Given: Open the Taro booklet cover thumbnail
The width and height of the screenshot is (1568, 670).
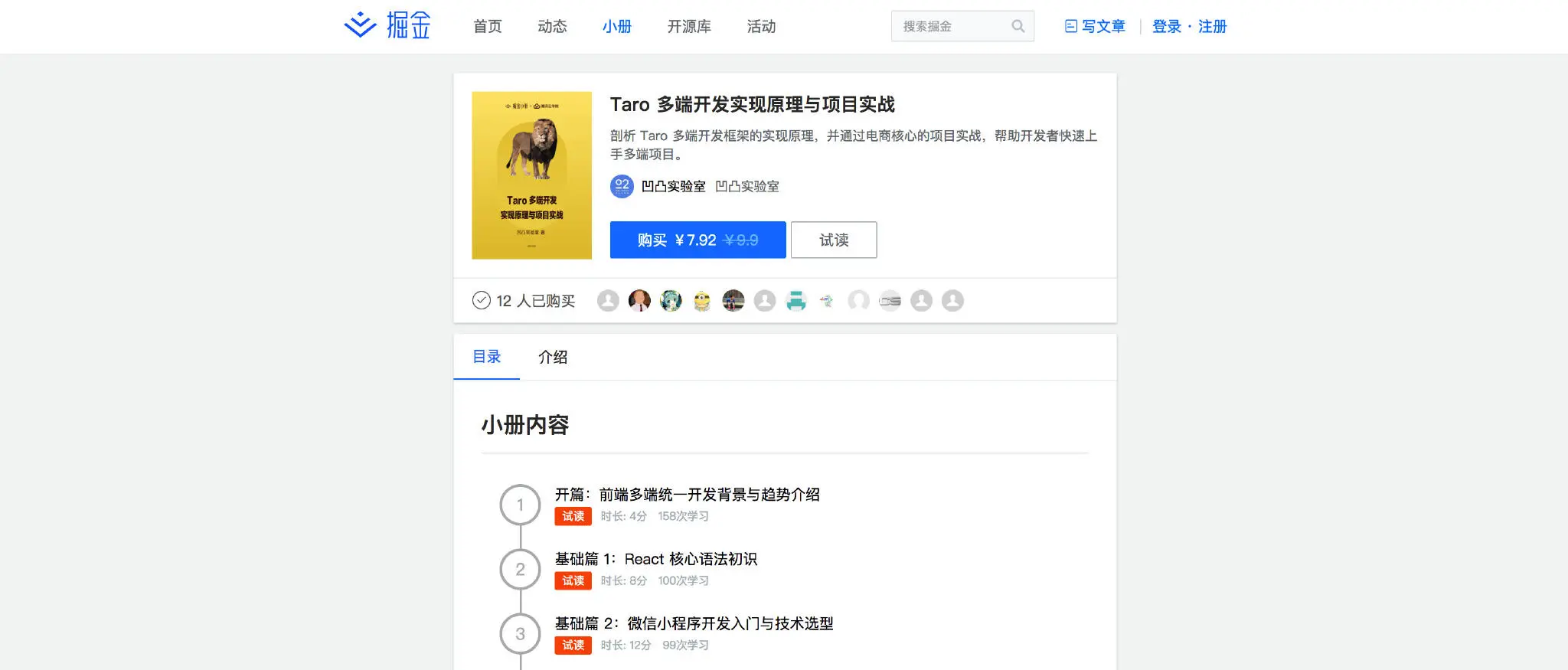Looking at the screenshot, I should tap(532, 175).
